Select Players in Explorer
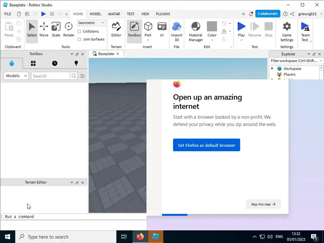The image size is (324, 243). click(289, 74)
